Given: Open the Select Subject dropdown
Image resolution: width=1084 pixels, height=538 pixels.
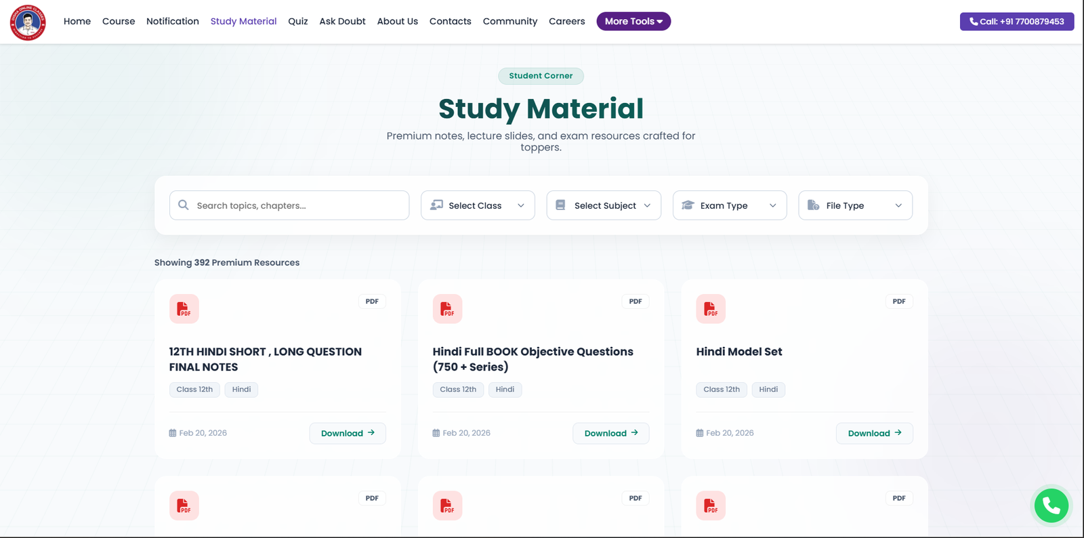Looking at the screenshot, I should (x=604, y=205).
